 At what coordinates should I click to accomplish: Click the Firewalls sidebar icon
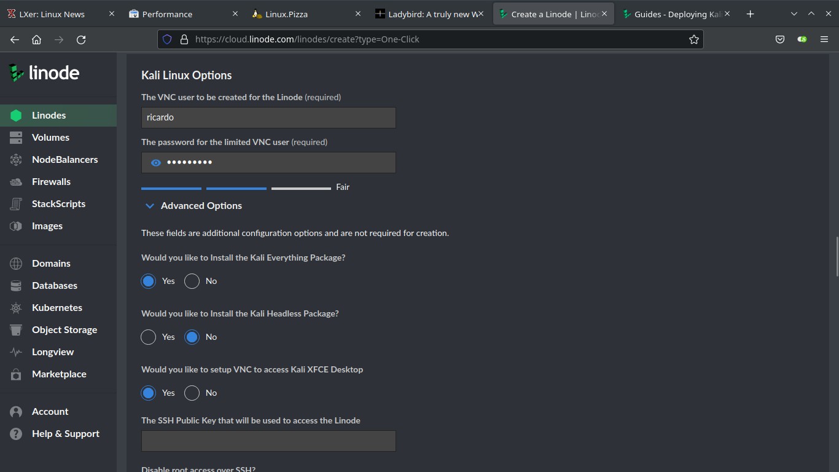click(x=16, y=182)
